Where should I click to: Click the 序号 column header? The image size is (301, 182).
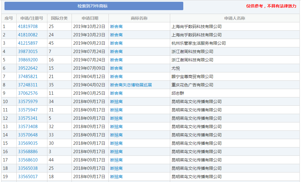pos(9,18)
